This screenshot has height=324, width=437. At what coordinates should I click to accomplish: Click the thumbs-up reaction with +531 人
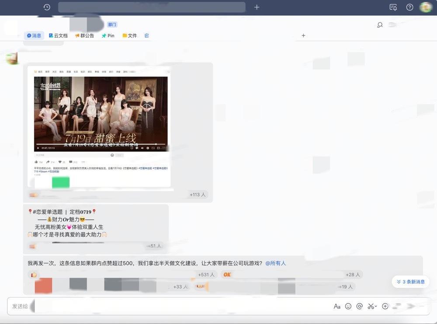pos(34,275)
